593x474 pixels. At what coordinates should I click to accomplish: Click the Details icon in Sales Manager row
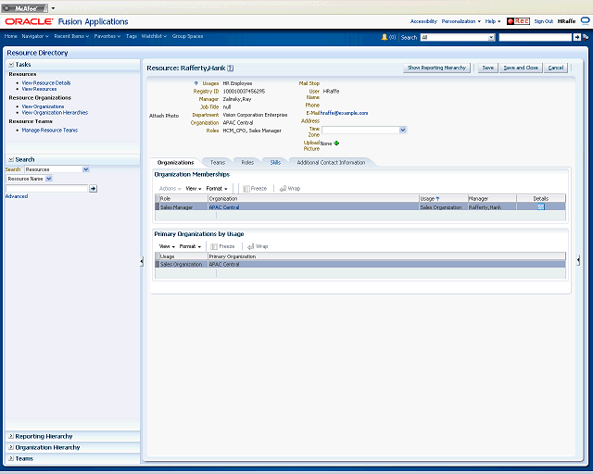point(540,206)
